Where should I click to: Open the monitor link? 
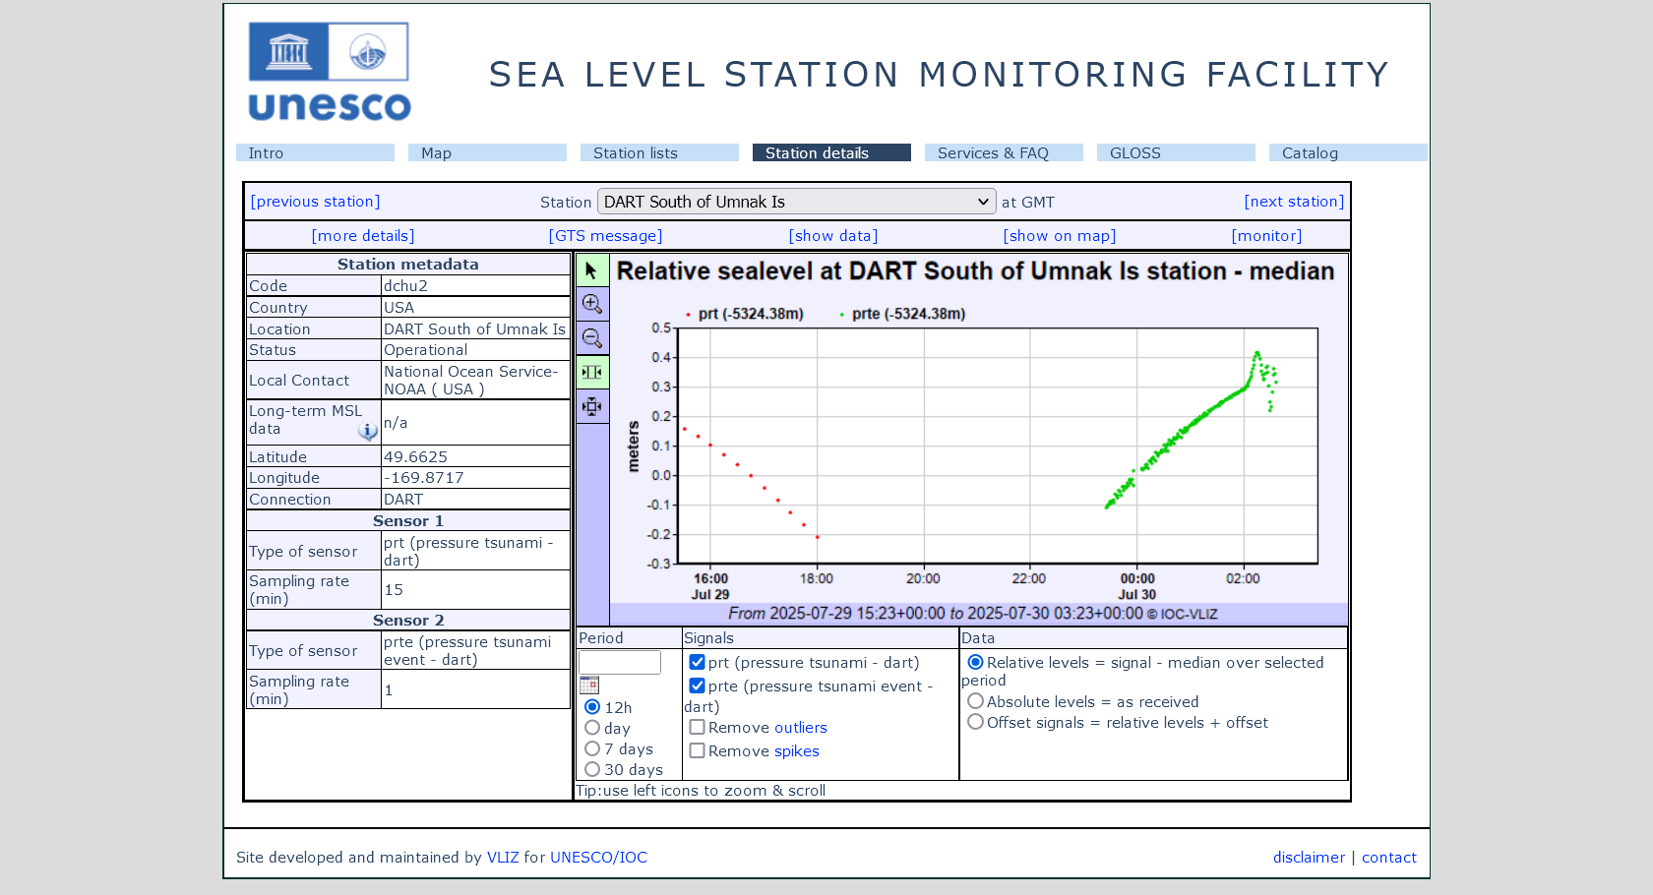[1266, 236]
